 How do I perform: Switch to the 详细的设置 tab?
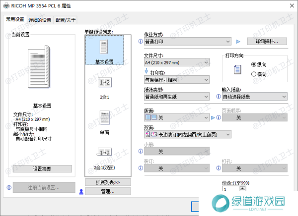(40, 20)
